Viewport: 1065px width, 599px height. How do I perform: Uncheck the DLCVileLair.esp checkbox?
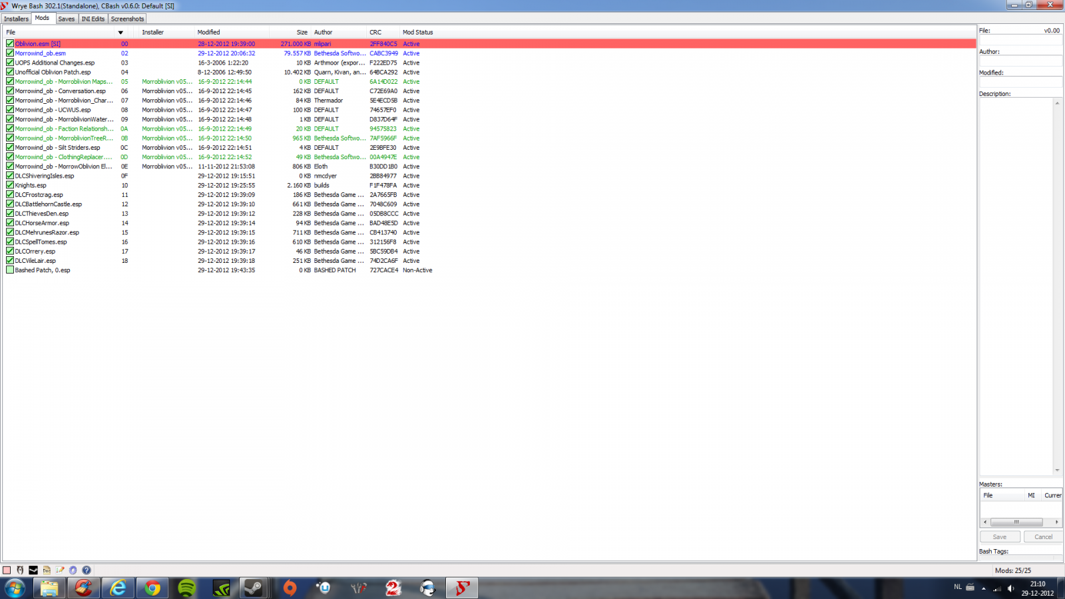point(10,261)
